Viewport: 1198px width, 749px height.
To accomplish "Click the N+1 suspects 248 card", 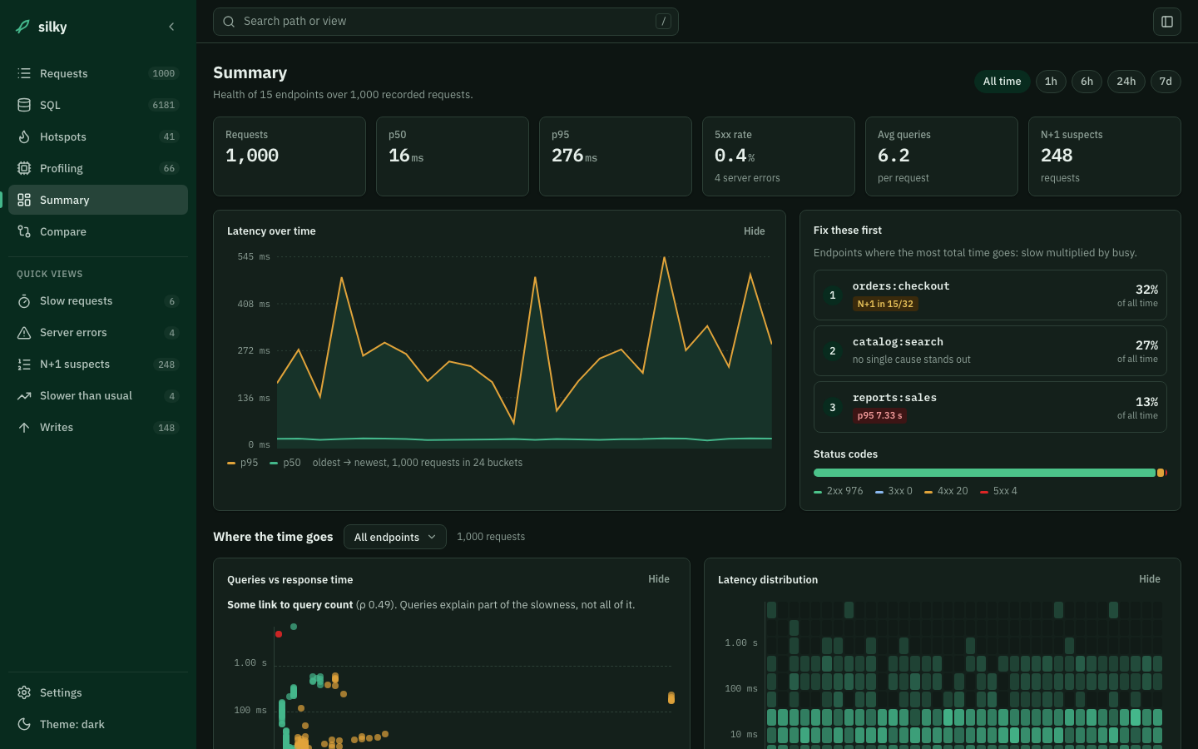I will point(1105,156).
